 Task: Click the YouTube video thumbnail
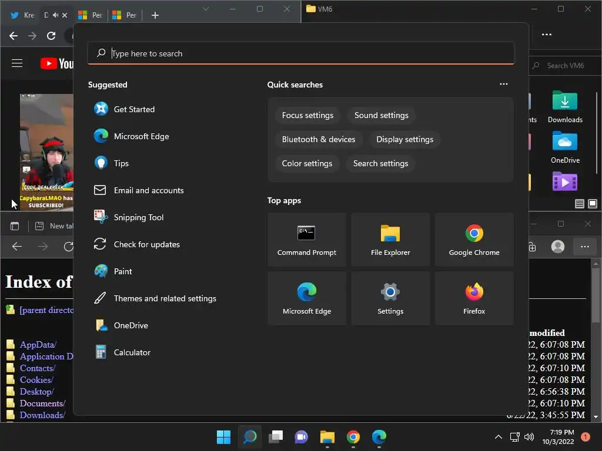pos(46,152)
